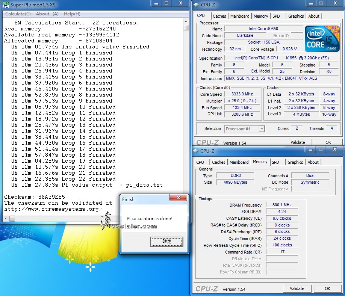
Task: Minimize the upper CPU-Z window
Action: pos(311,3)
